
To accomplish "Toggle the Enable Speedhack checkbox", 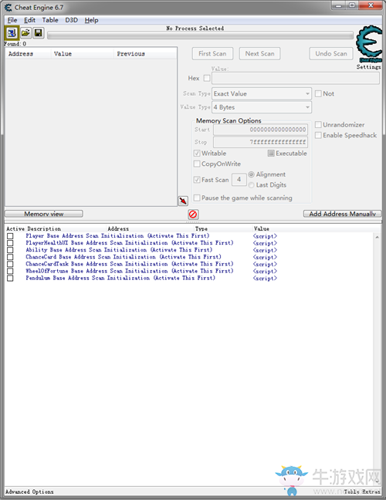I will click(318, 135).
